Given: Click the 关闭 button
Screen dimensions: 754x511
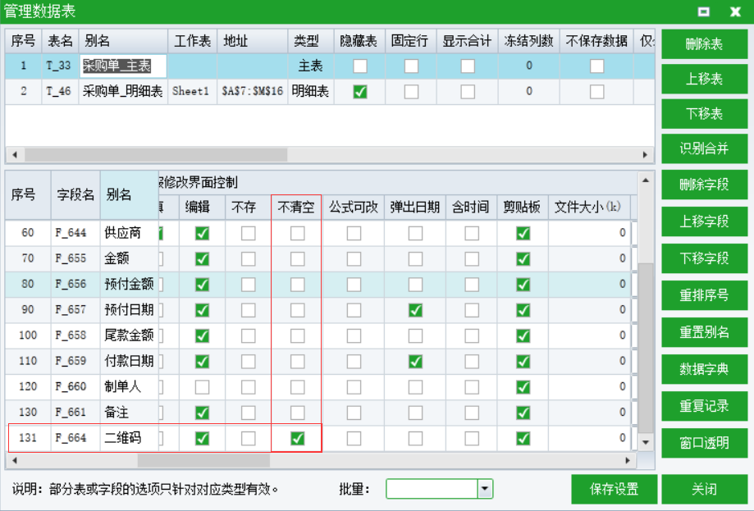Looking at the screenshot, I should [x=704, y=490].
